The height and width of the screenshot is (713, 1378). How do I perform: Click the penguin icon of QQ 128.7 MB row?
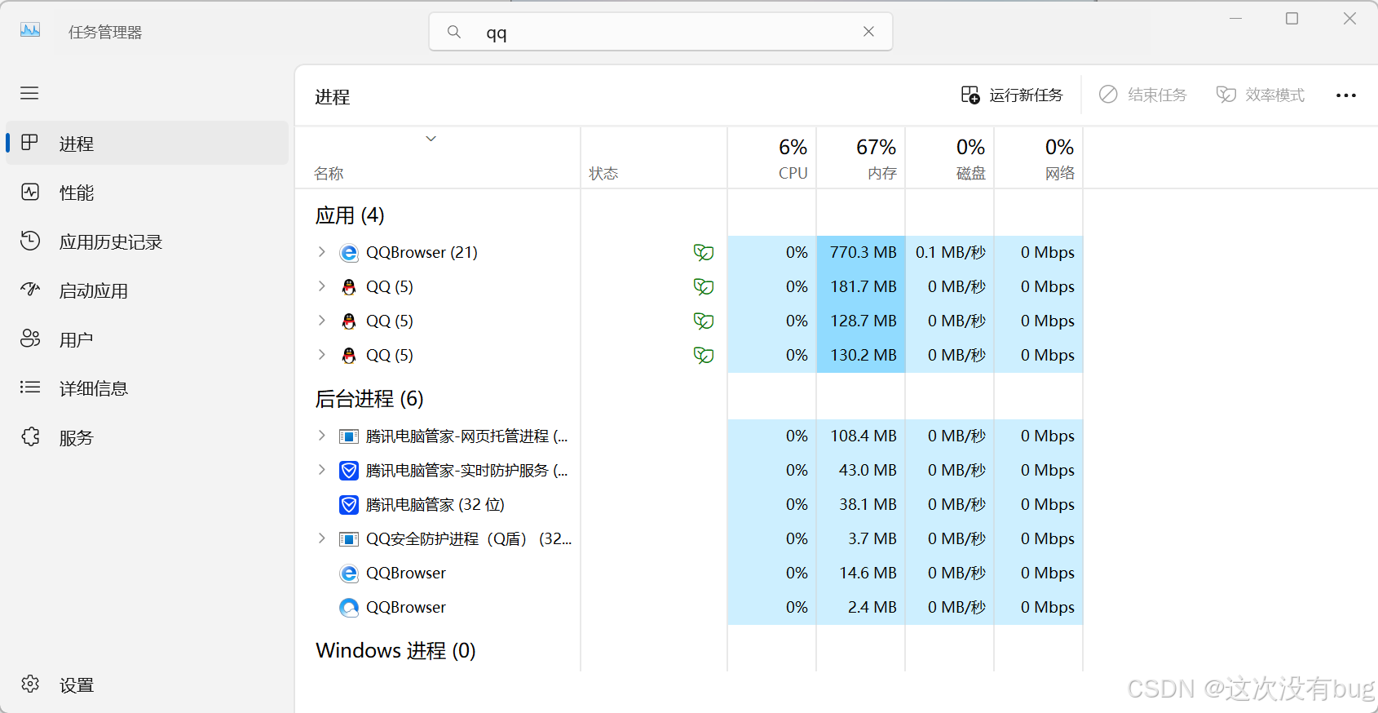tap(349, 321)
